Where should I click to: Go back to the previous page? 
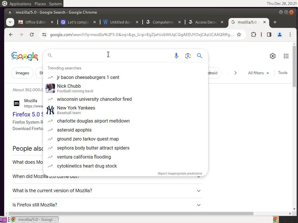coord(11,35)
